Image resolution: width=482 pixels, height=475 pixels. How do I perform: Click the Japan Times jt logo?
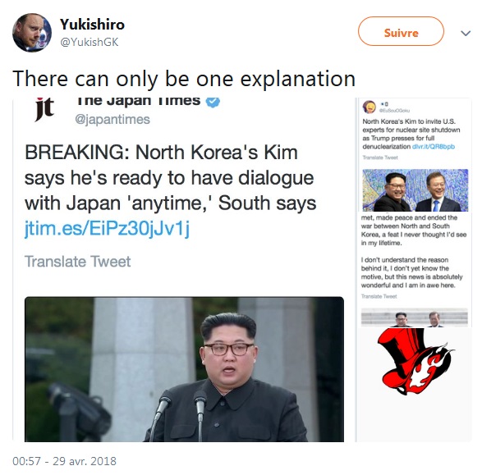click(x=44, y=109)
